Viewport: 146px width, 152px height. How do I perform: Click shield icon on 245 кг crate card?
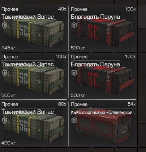click(x=5, y=25)
